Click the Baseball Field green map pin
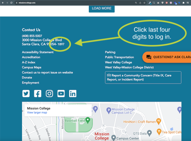The image size is (191, 141). tap(88, 120)
